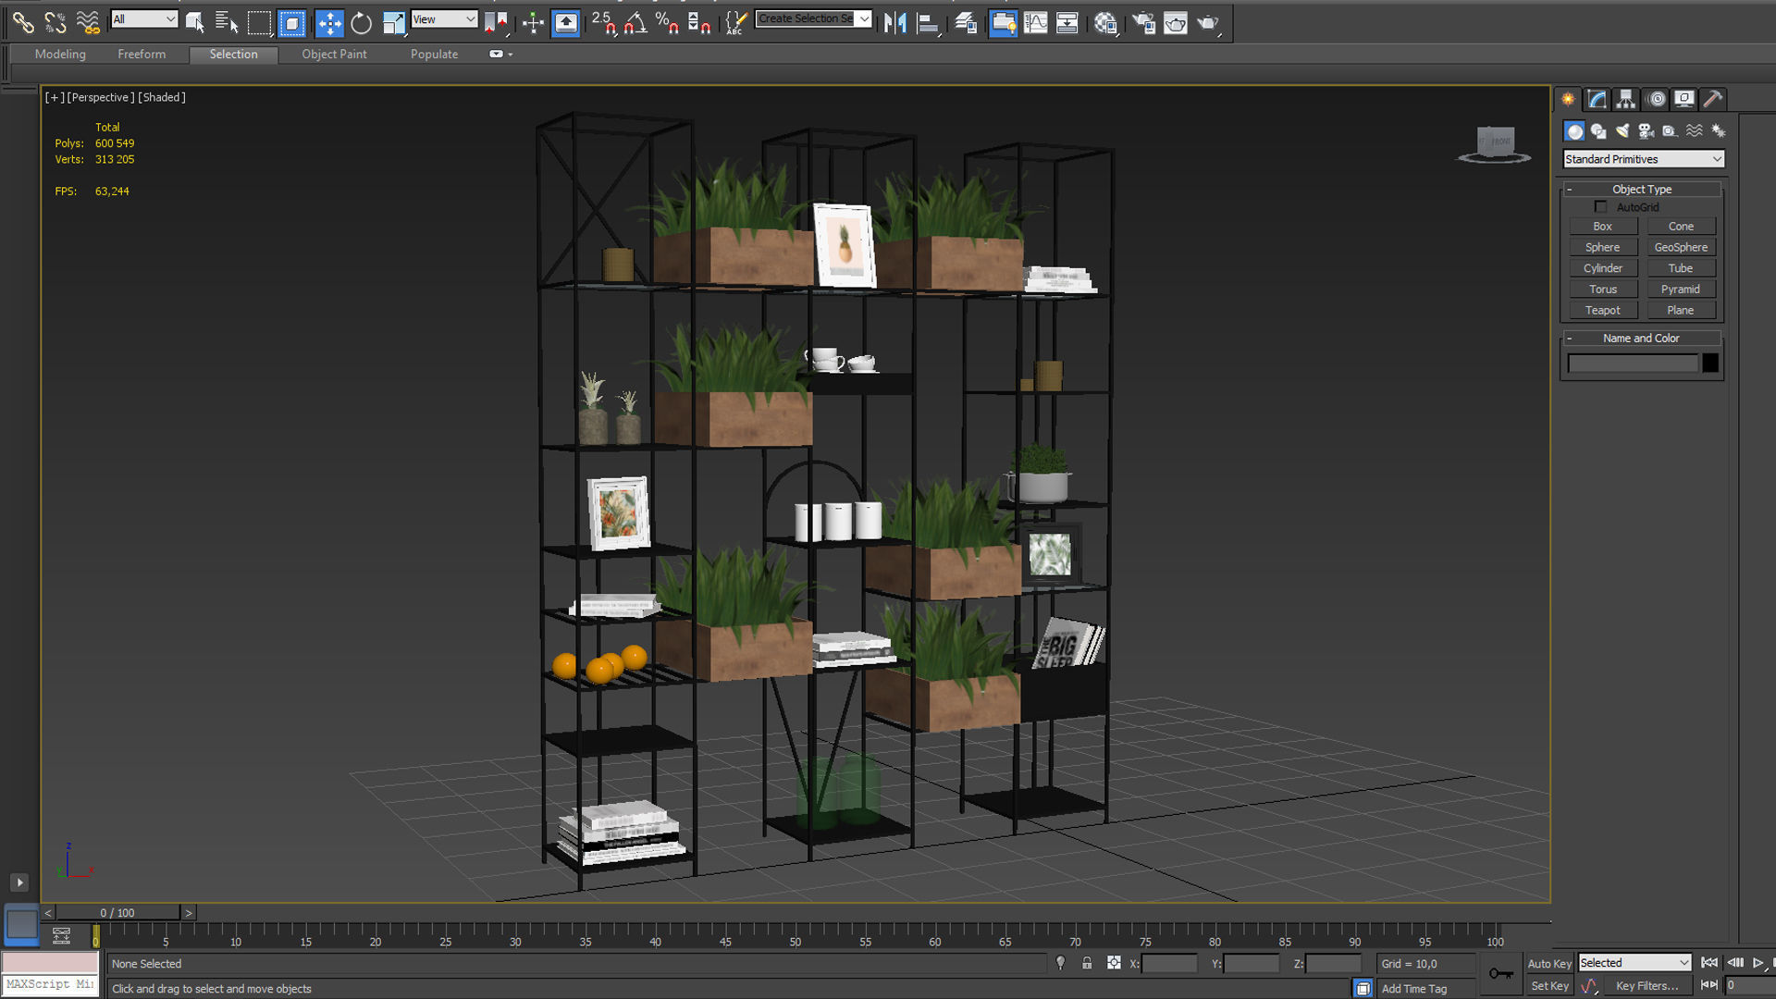Click the Render Production teapot icon
The image size is (1776, 999).
point(1208,22)
